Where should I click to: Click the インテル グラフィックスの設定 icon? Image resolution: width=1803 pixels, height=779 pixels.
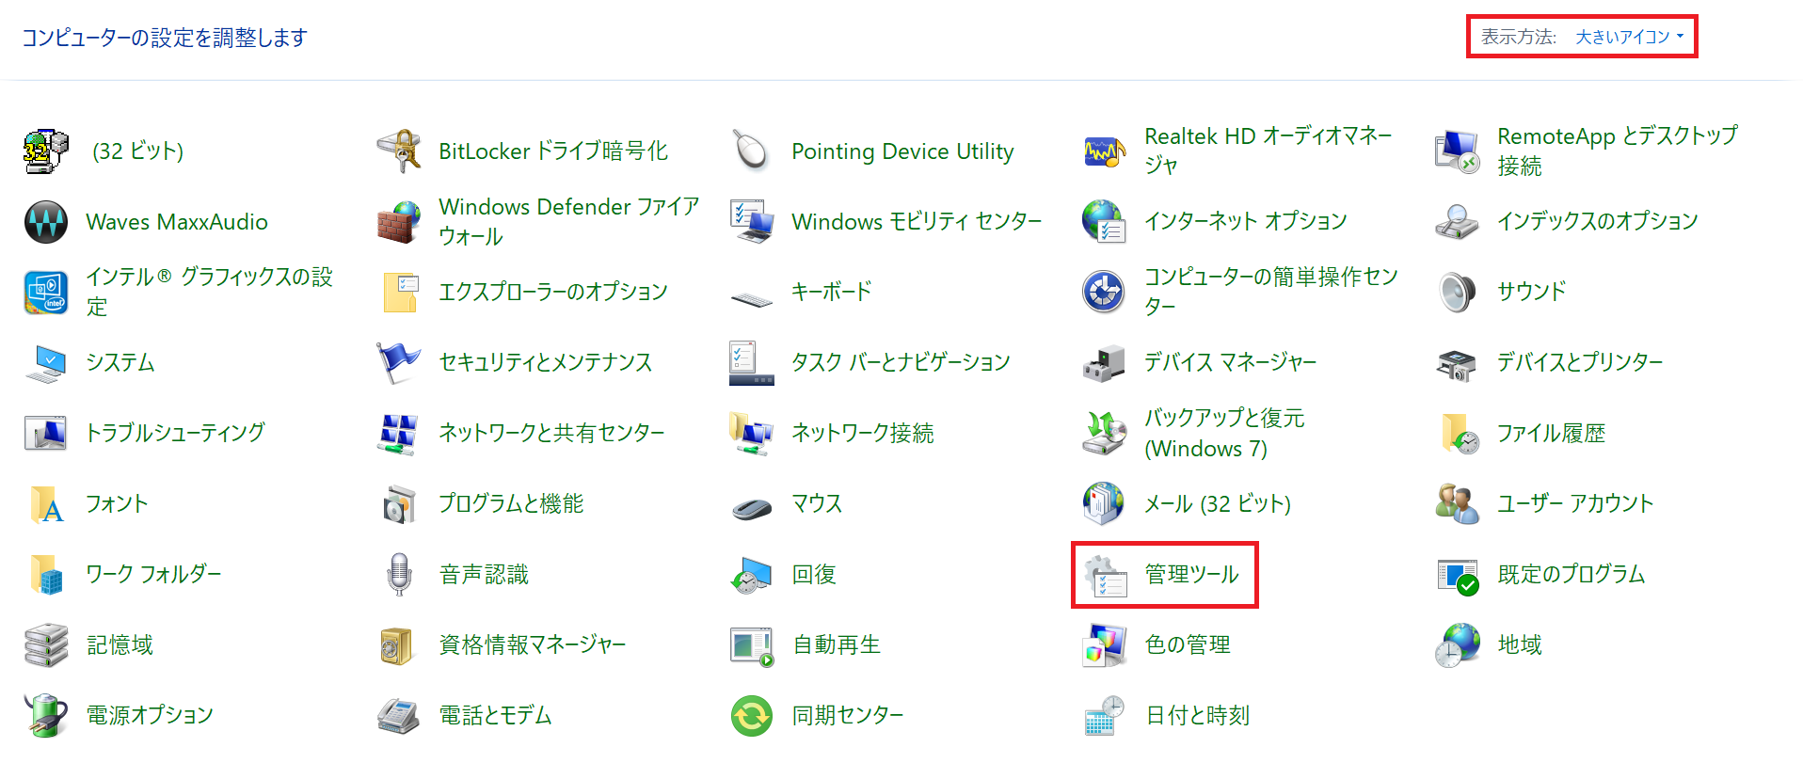pos(46,292)
